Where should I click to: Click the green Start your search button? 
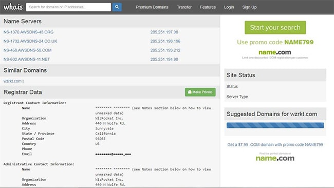click(x=275, y=27)
